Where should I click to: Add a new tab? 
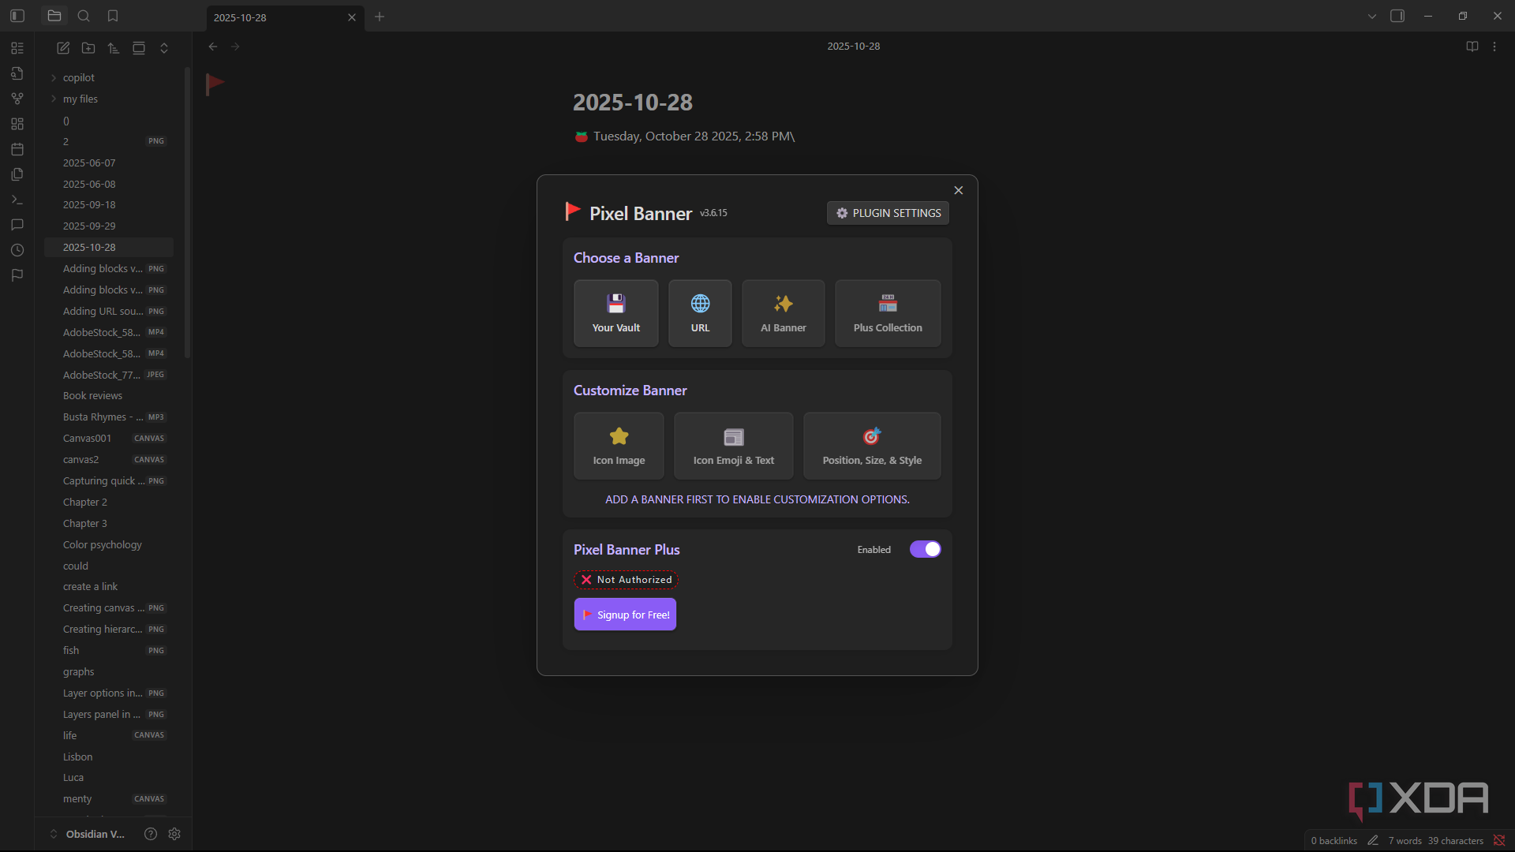380,17
